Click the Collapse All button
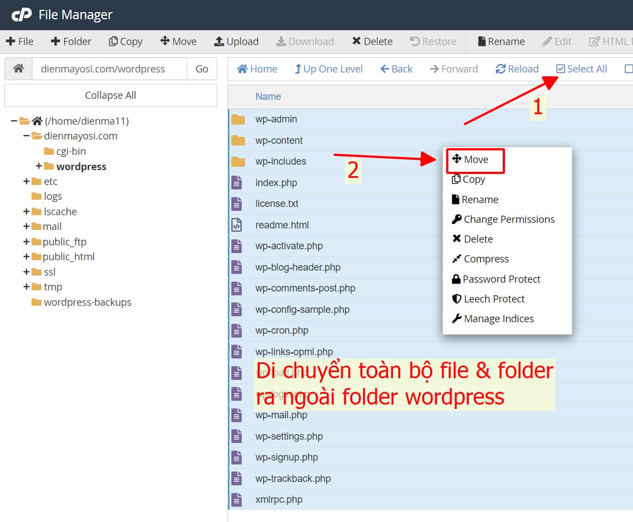Image resolution: width=633 pixels, height=522 pixels. pos(110,96)
